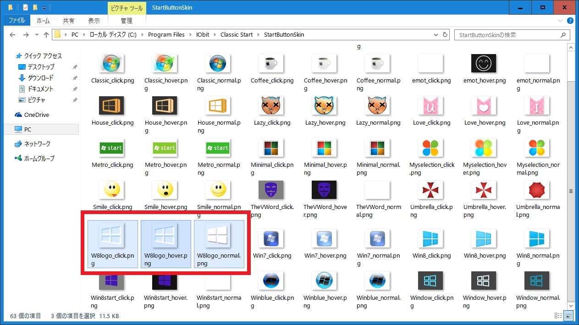Navigate to Classic Start in breadcrumb
The height and width of the screenshot is (325, 579).
coord(237,35)
